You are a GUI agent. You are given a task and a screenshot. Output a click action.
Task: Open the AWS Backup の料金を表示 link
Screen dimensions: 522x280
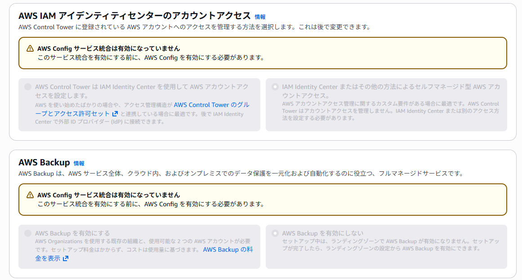coord(228,249)
